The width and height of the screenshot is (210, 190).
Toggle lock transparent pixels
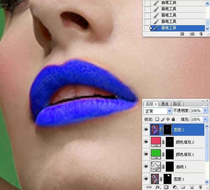[157, 119]
